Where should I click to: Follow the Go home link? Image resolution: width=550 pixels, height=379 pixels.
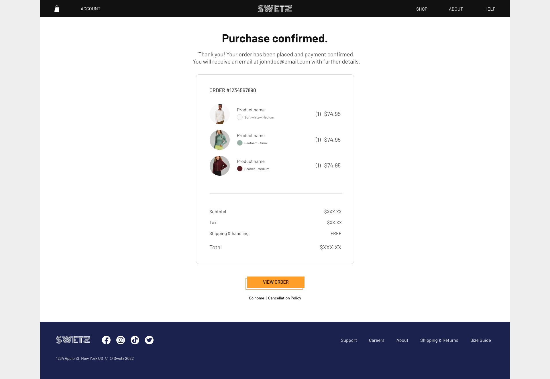coord(256,298)
